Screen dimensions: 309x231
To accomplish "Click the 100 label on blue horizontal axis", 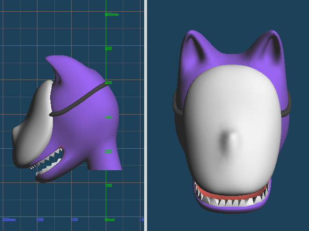I will pyautogui.click(x=74, y=220).
